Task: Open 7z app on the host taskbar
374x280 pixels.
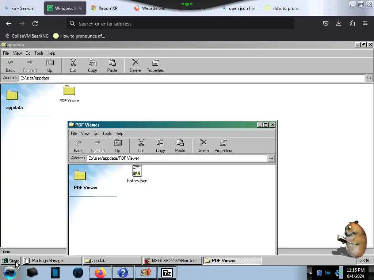Action: coord(167,273)
